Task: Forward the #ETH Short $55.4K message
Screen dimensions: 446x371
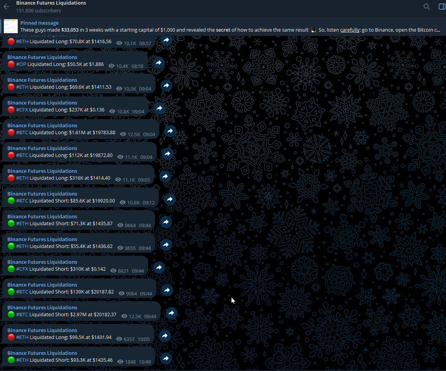Action: coord(166,245)
